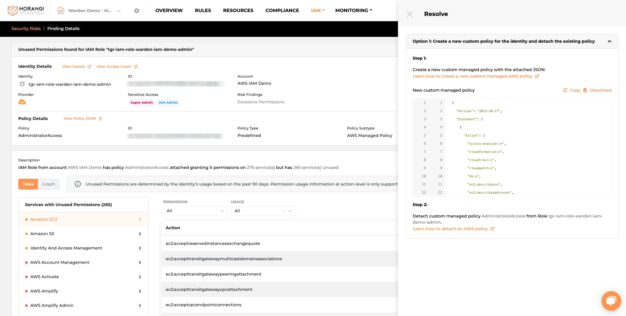Expand Amazon EC2 service row arrow
Screen dimensions: 626x316
point(140,219)
